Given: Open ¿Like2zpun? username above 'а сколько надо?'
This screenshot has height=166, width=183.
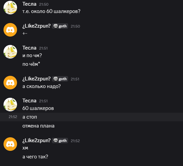Looking at the screenshot, I should [36, 79].
